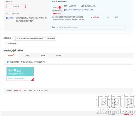
Task: Open the 领货码 tab
Action: (59, 56)
